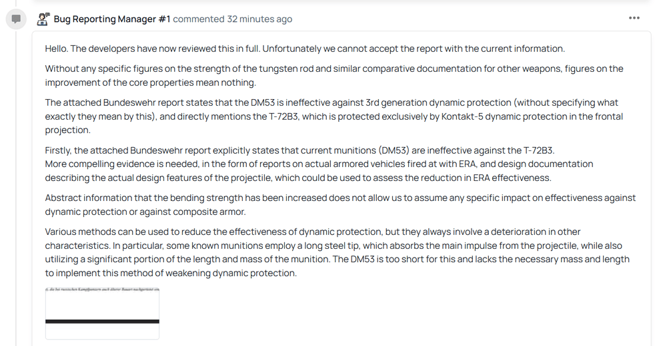Click the paragraph starting 'Hello. The developers'
Viewport: 667px width, 346px height.
tap(305, 49)
